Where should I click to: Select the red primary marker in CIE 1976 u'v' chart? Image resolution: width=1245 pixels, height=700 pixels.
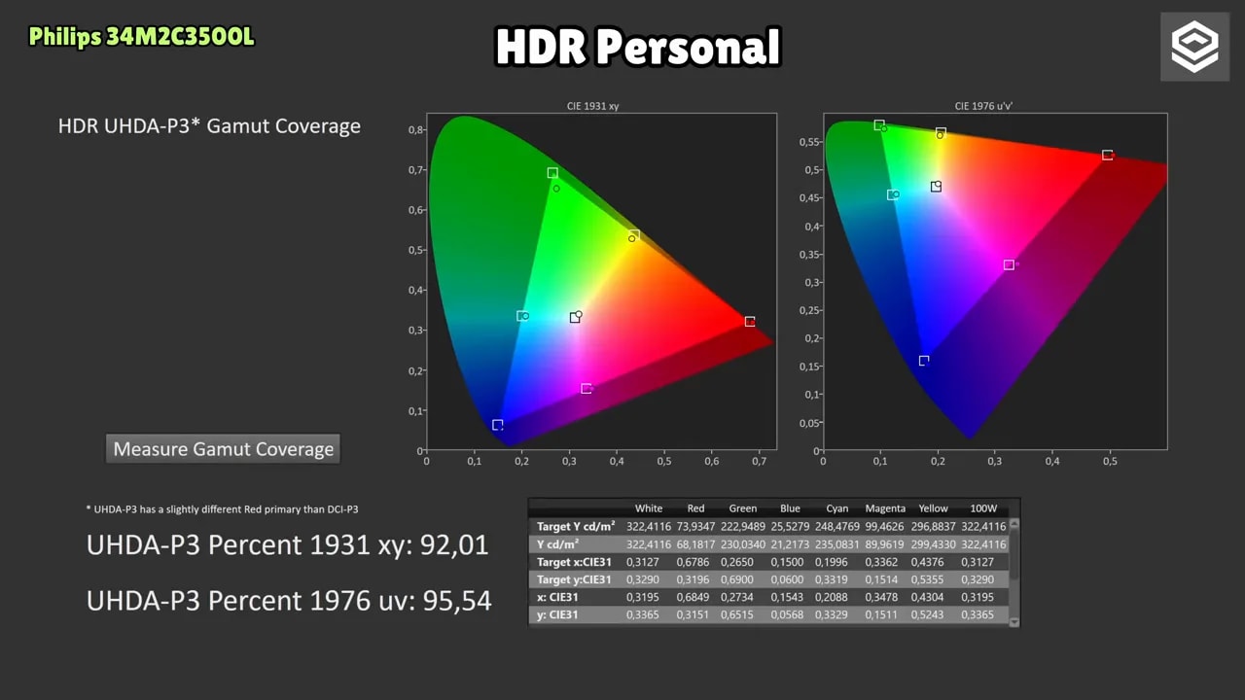click(x=1107, y=156)
